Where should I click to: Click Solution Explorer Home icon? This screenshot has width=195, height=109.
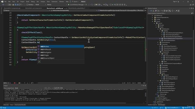[153, 11]
